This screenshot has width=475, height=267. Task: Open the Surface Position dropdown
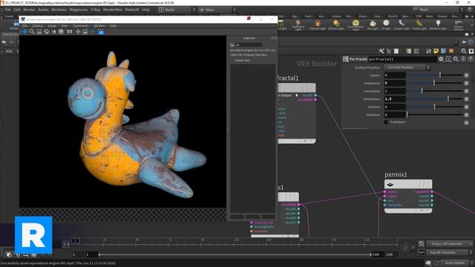(407, 67)
